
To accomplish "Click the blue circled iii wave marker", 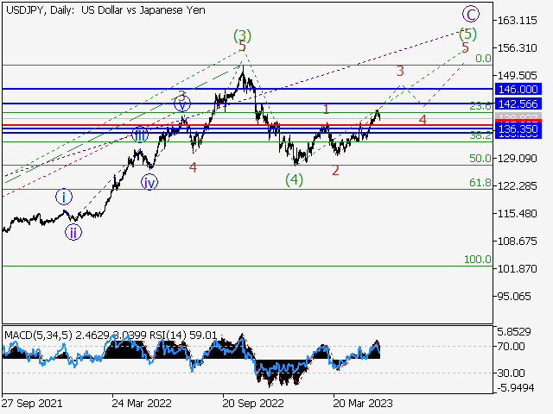I will pos(140,135).
